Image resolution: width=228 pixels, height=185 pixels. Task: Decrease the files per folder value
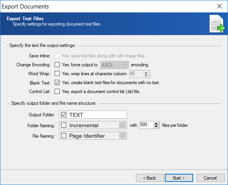pyautogui.click(x=156, y=126)
